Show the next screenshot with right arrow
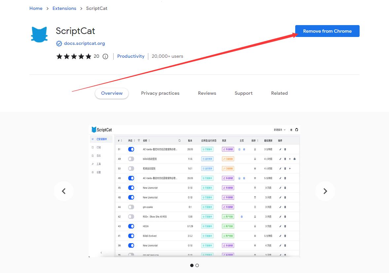The height and width of the screenshot is (273, 389). pyautogui.click(x=325, y=191)
